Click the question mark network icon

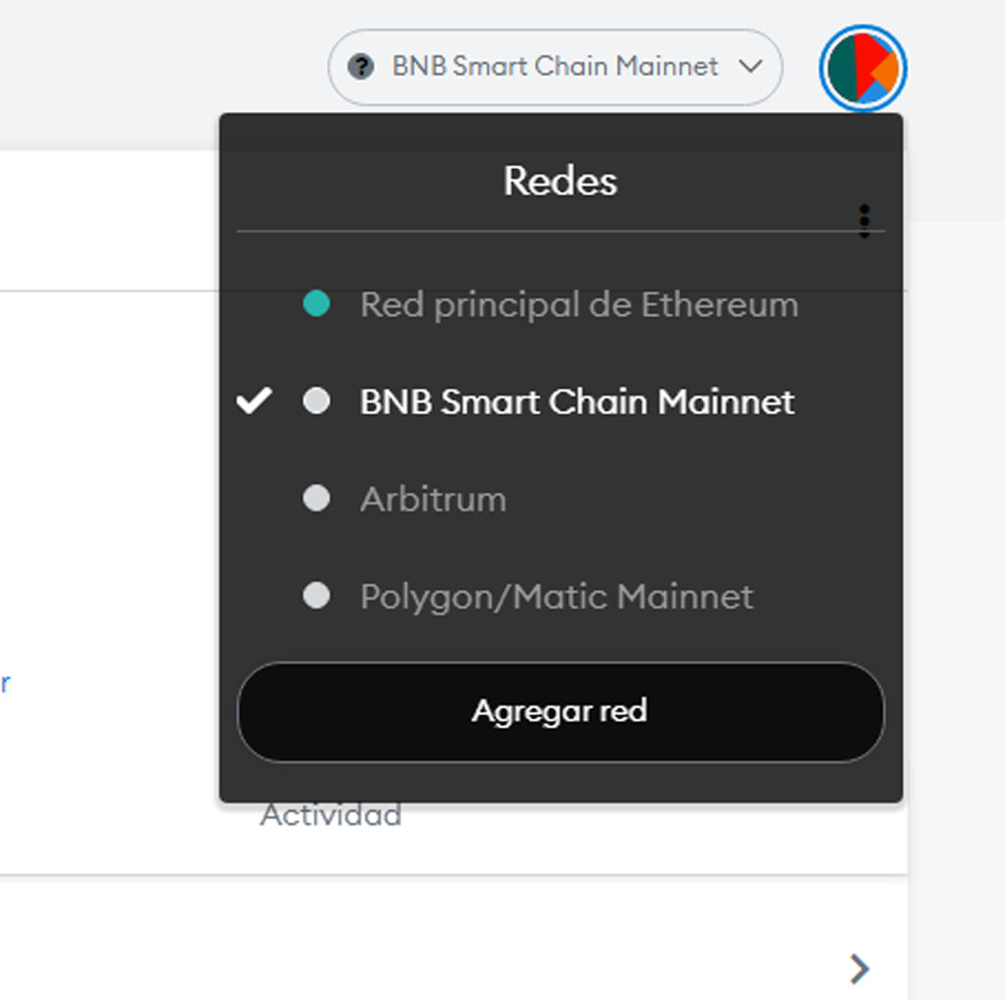pos(361,66)
